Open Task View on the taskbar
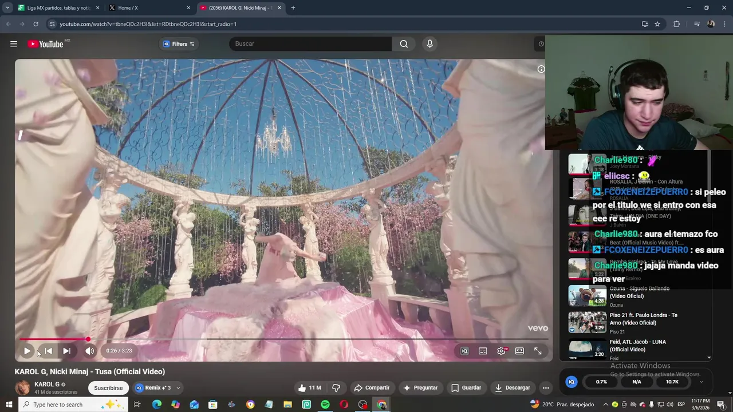This screenshot has height=412, width=733. click(137, 405)
